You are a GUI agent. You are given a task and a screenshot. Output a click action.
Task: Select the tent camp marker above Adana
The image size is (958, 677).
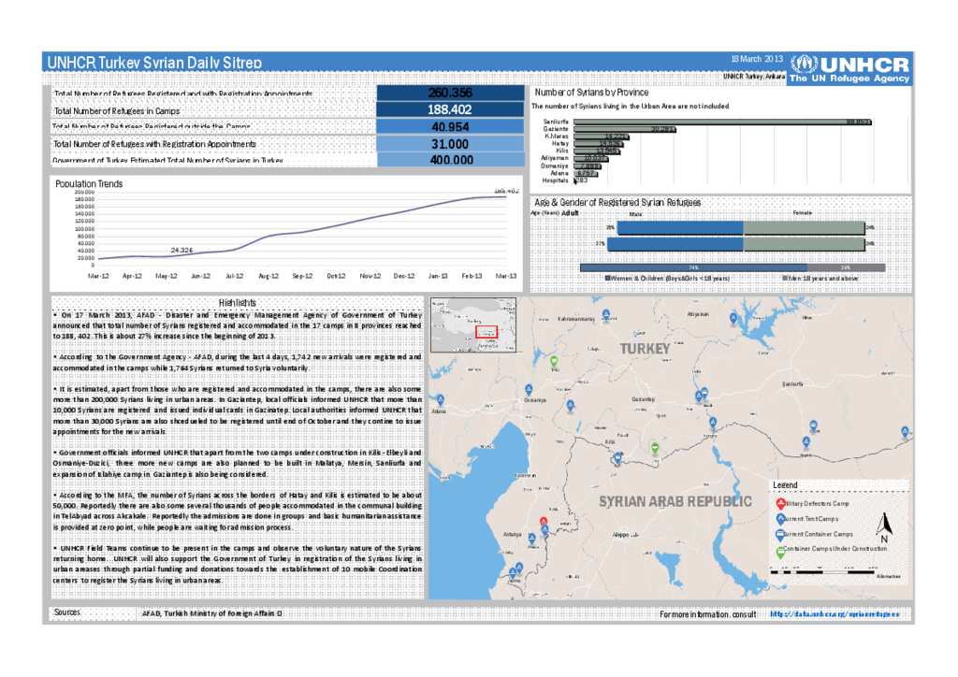click(x=440, y=400)
